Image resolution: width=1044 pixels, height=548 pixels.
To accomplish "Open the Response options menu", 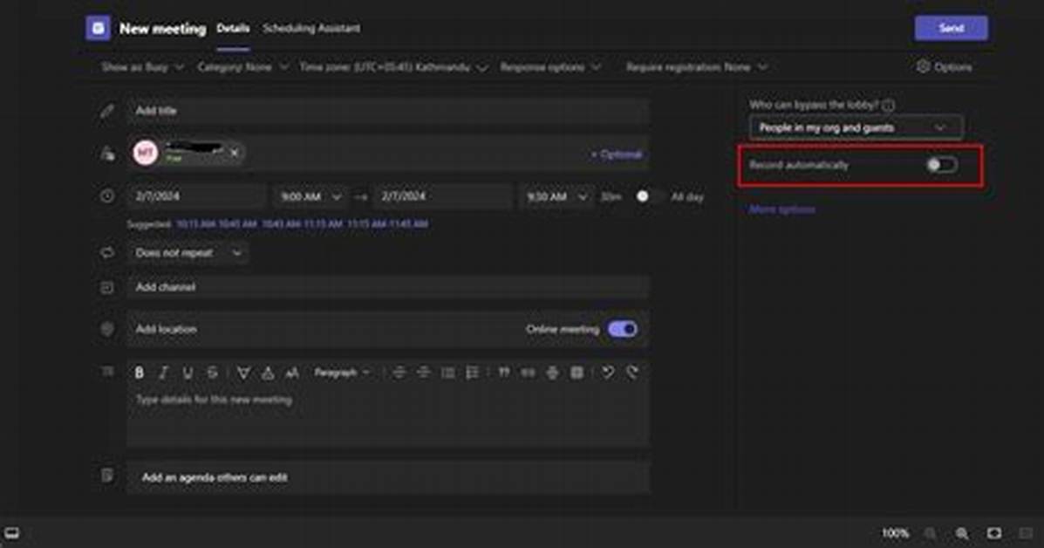I will (550, 67).
